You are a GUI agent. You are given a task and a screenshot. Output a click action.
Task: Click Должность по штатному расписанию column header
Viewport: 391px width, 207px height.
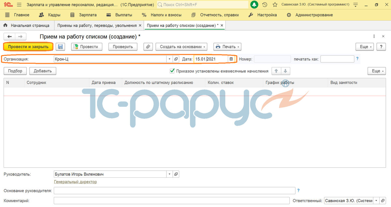[x=164, y=83]
